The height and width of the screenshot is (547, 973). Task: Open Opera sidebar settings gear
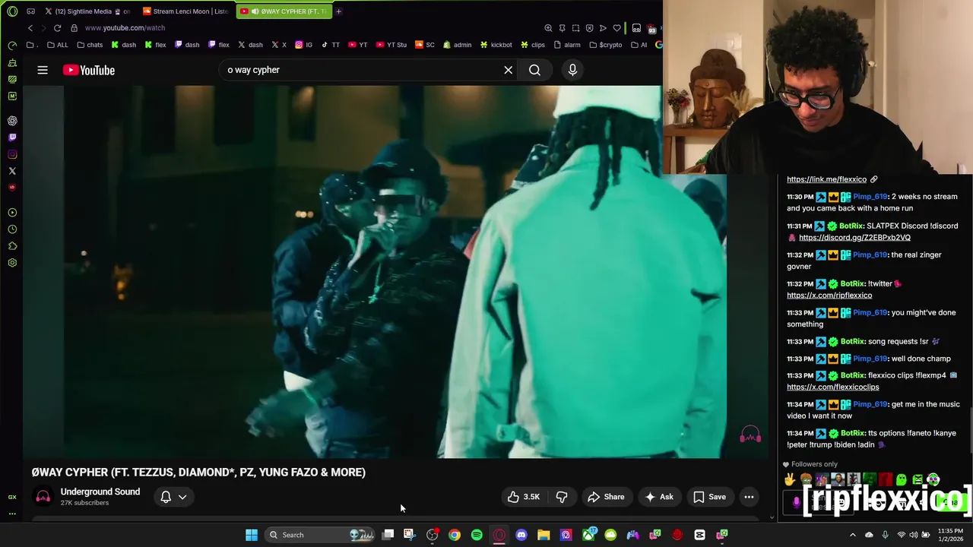[x=12, y=263]
